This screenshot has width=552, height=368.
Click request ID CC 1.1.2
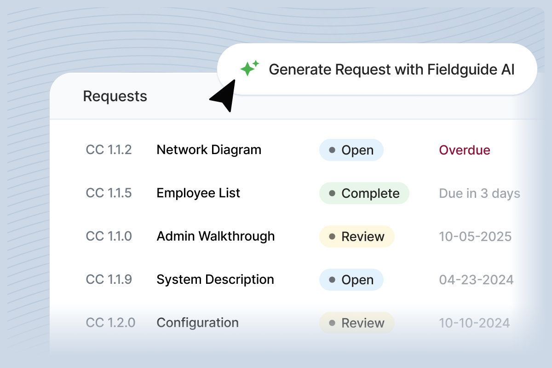[109, 150]
